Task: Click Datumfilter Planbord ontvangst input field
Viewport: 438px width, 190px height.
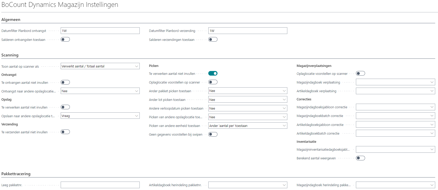Action: pos(100,31)
